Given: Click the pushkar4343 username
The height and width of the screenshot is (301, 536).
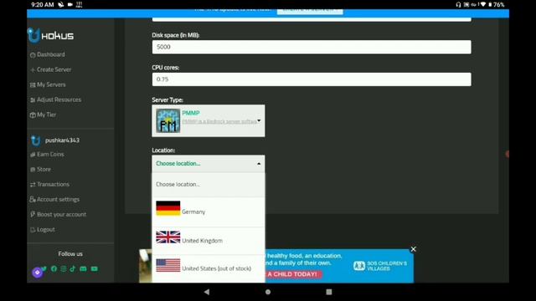Looking at the screenshot, I should point(62,140).
